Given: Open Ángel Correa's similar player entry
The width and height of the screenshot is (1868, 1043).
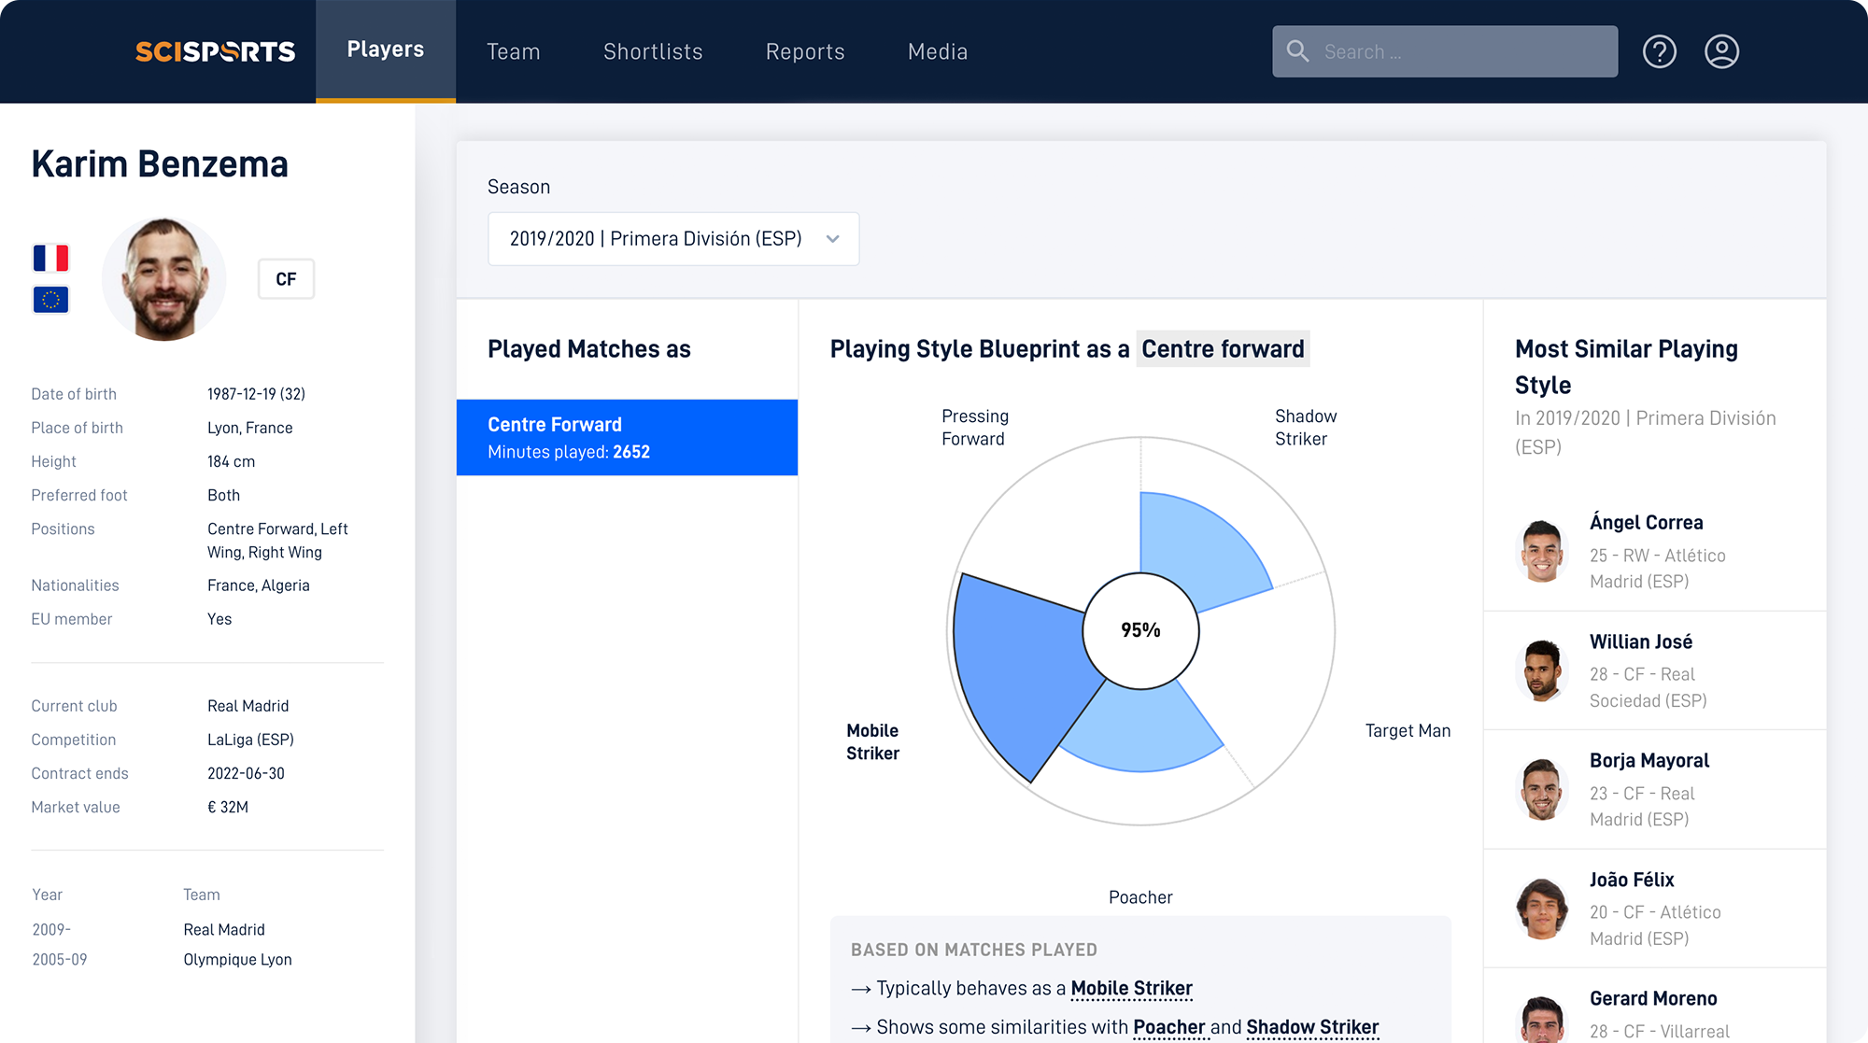Looking at the screenshot, I should point(1655,551).
